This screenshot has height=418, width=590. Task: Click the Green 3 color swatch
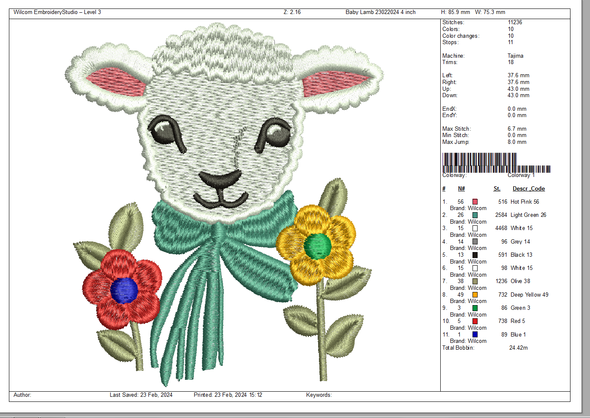pyautogui.click(x=475, y=308)
